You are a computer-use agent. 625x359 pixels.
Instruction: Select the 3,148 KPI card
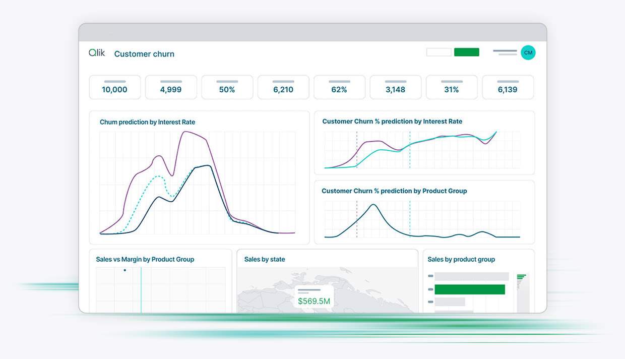pos(395,87)
